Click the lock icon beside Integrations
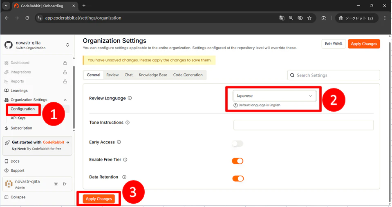 pos(65,72)
